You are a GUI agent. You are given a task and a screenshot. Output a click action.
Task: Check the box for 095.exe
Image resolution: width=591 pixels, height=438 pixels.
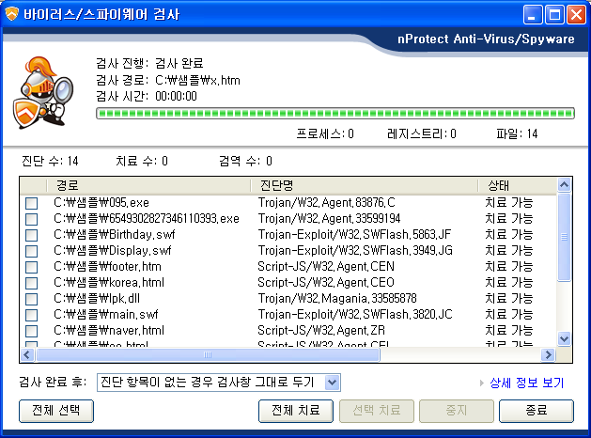32,202
